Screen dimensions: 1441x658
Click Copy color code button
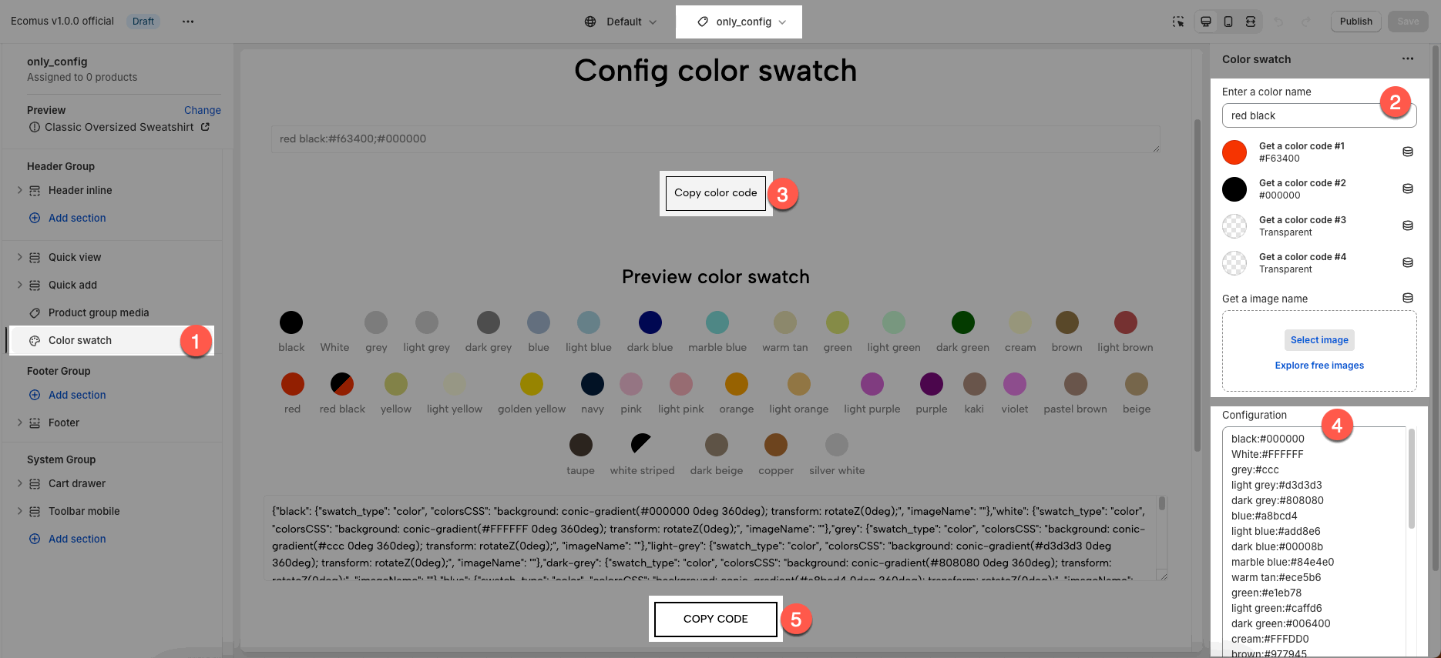click(x=716, y=193)
